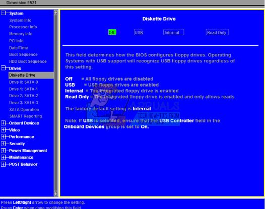Expand the POST Behavior group

[3, 164]
